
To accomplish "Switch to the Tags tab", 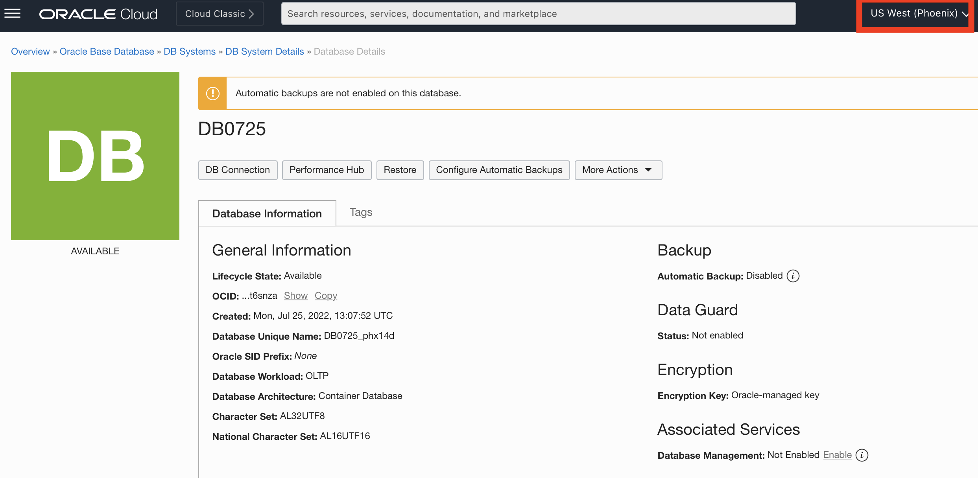I will [x=360, y=212].
